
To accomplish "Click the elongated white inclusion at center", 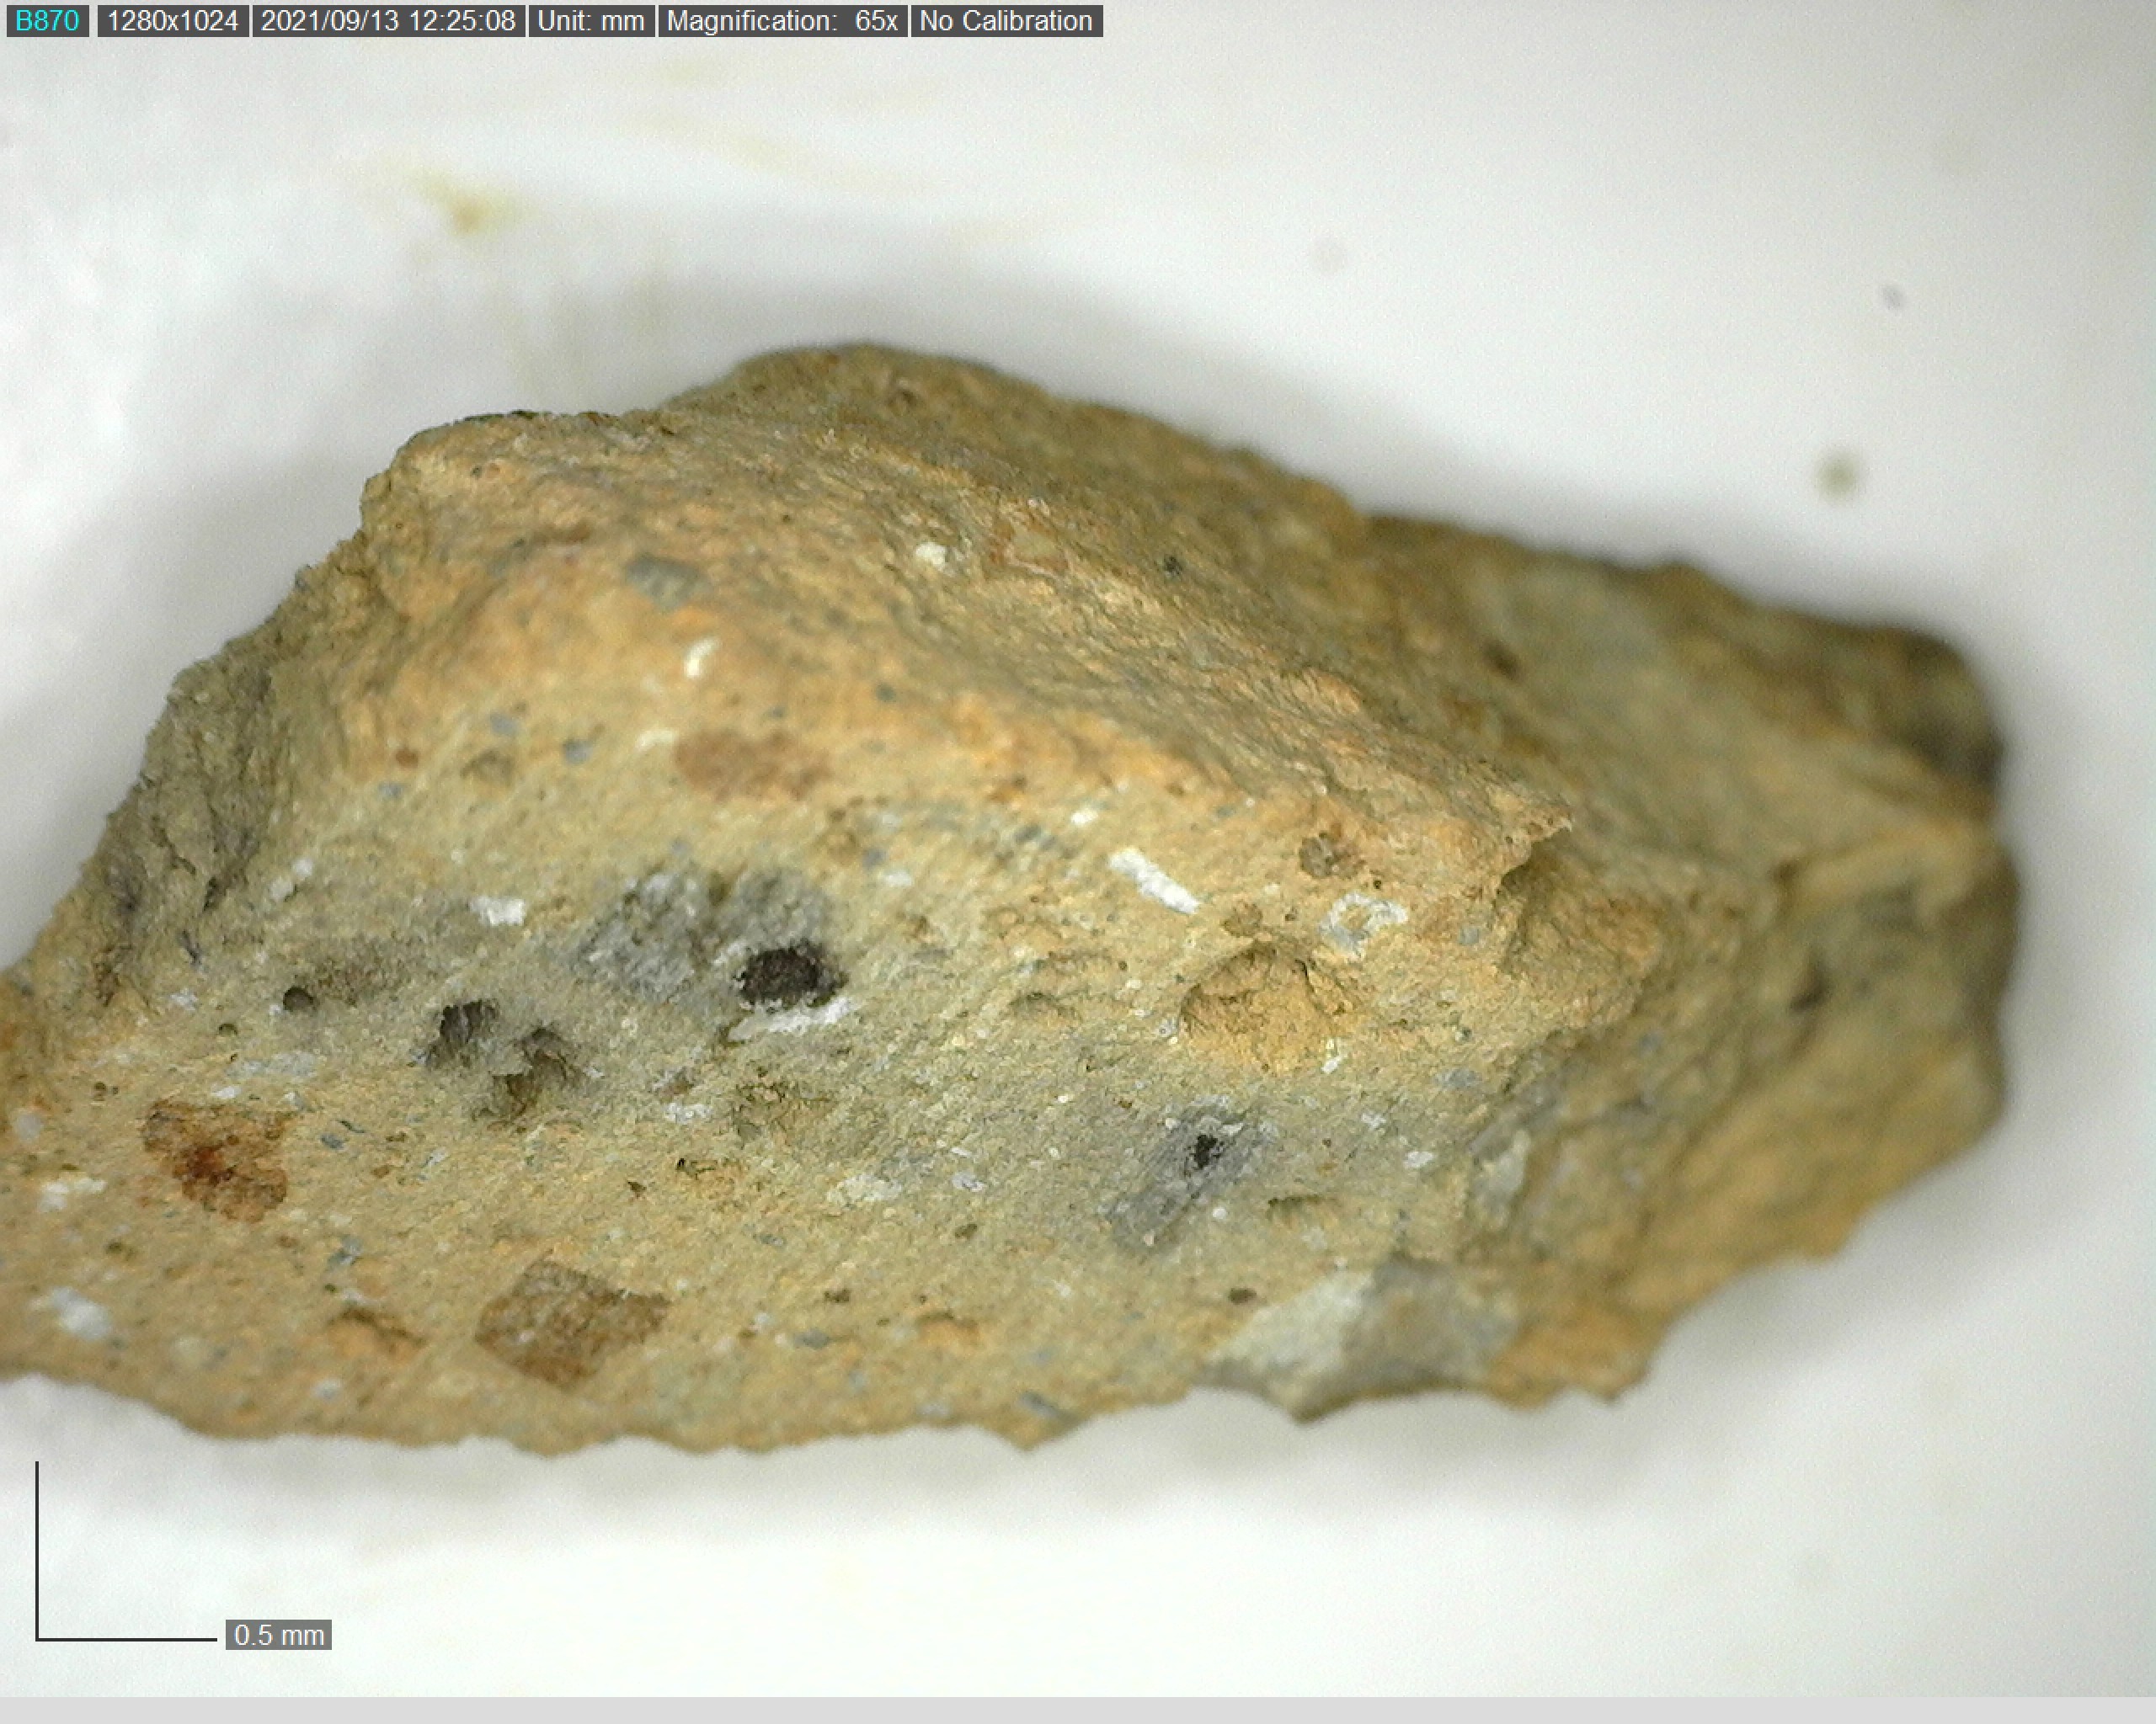I will coord(1153,881).
